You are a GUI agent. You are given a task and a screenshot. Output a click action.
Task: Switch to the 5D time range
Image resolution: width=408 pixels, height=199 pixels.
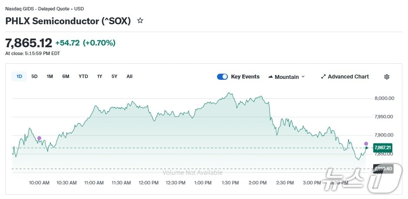[35, 77]
